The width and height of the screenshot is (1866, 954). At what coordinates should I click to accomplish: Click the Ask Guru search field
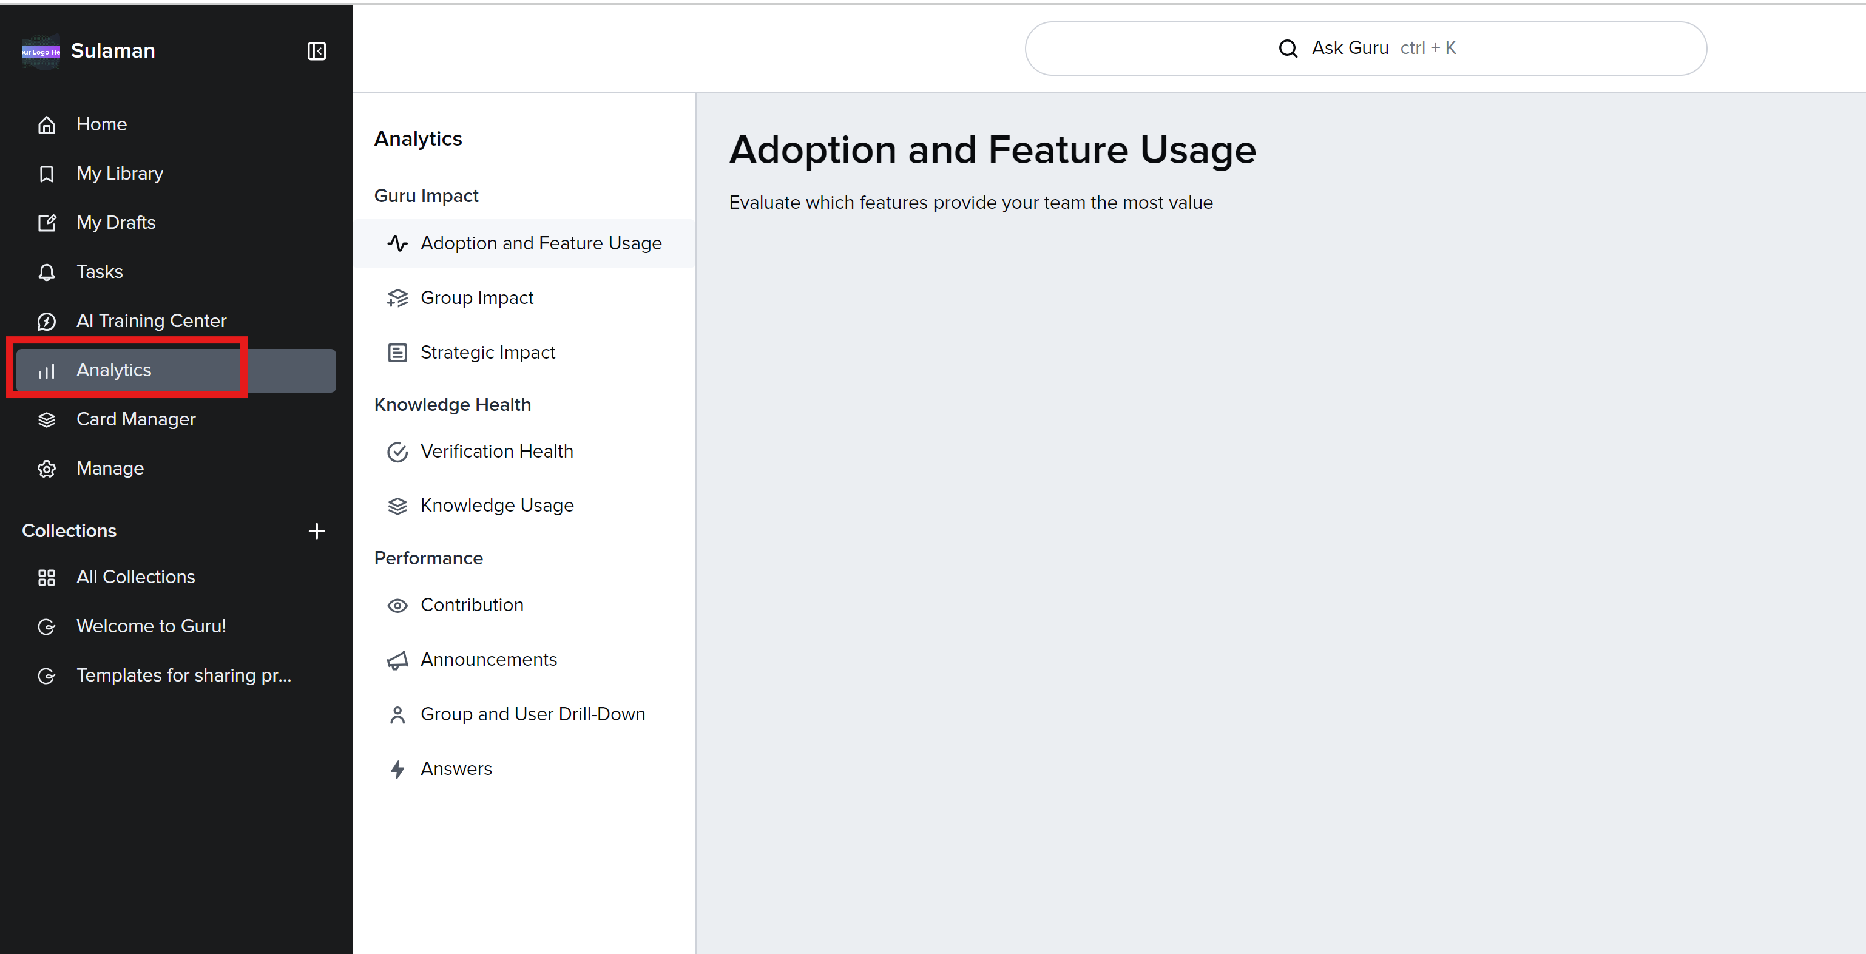[1365, 49]
